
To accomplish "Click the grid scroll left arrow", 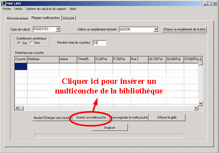I will (x=17, y=108).
